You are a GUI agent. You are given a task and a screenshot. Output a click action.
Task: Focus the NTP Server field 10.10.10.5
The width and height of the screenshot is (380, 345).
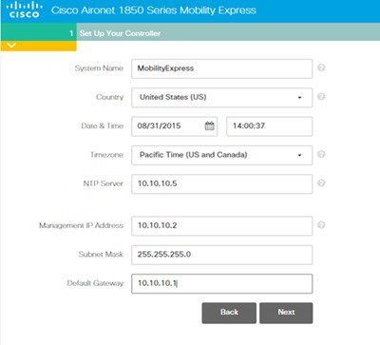(x=221, y=184)
